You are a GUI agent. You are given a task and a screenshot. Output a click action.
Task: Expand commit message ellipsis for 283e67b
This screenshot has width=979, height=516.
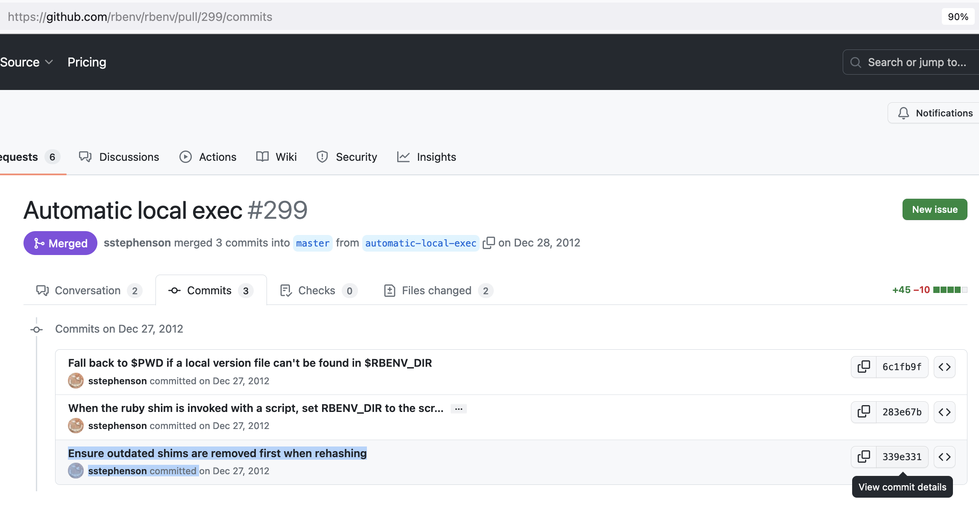point(459,409)
